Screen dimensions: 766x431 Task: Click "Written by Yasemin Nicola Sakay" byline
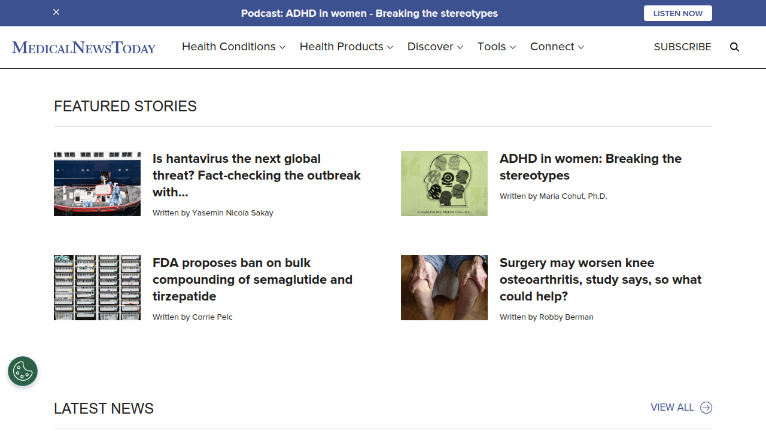tap(213, 213)
